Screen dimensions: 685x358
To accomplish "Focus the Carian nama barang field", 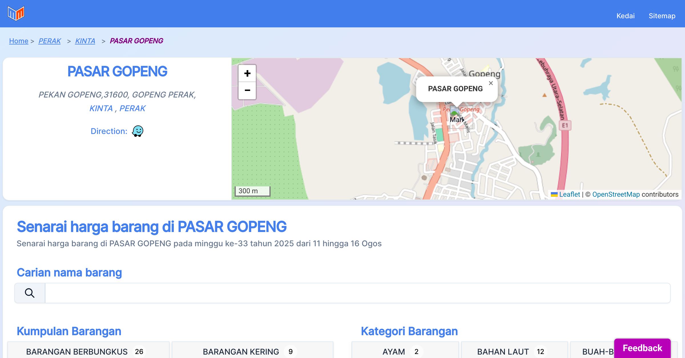I will tap(357, 293).
